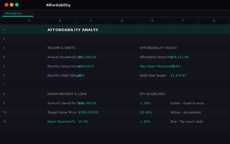Select the Max Down Payment % label

(x=154, y=66)
